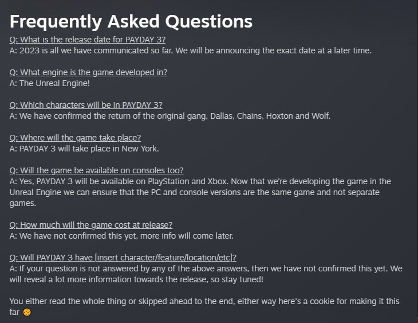Click 'The Unreal Engine!' answer text

50,83
